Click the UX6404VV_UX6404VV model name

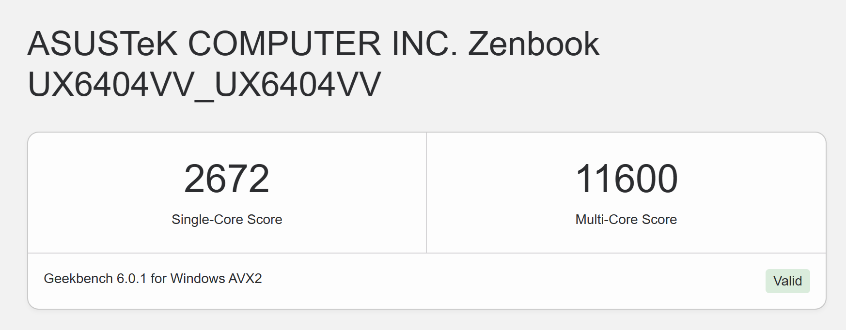tap(204, 85)
